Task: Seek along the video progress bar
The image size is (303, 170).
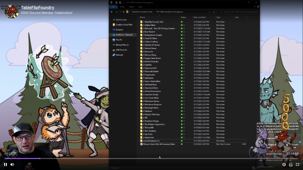Action: (151, 159)
